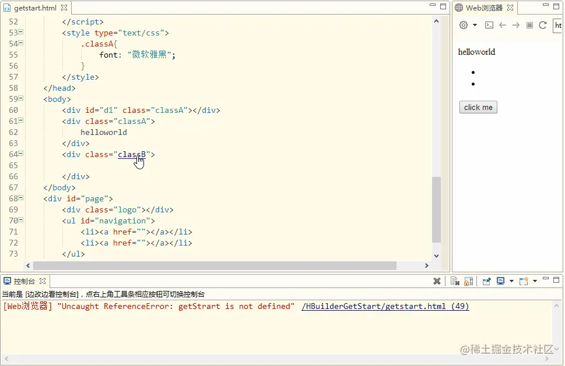
Task: Select the 控制台 console tab
Action: 24,281
